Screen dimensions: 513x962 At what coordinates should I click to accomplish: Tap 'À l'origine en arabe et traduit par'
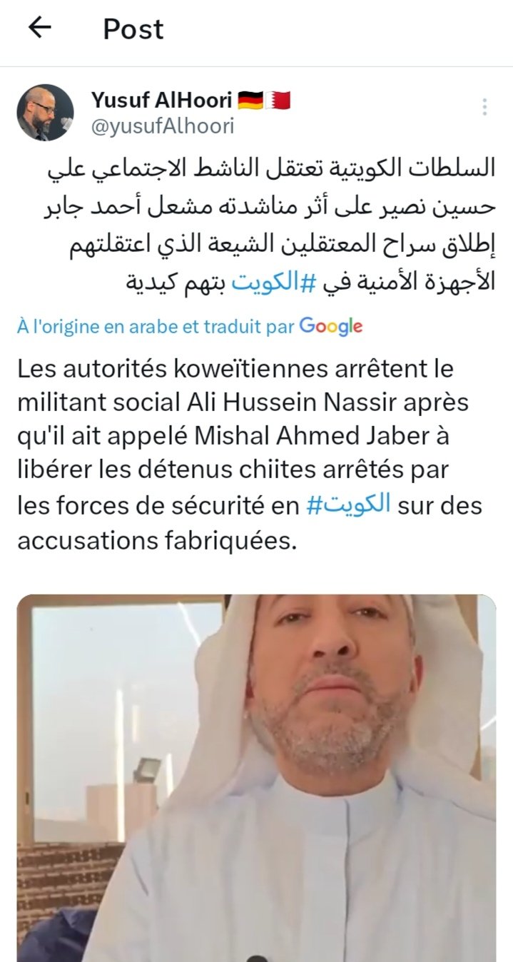[156, 327]
